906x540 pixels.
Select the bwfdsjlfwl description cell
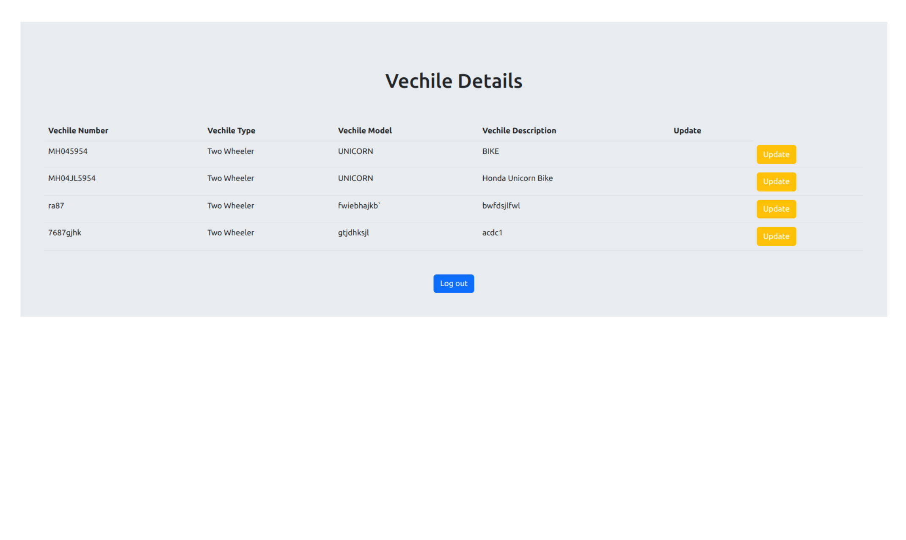tap(501, 206)
